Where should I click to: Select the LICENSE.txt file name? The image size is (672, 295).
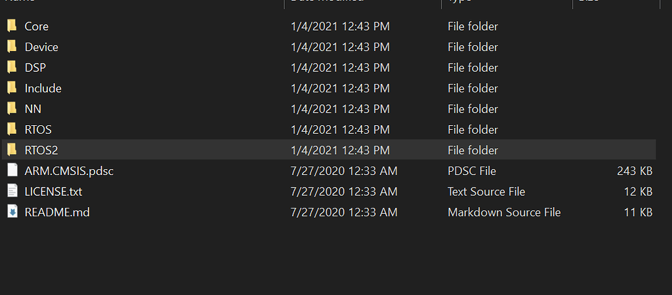54,191
